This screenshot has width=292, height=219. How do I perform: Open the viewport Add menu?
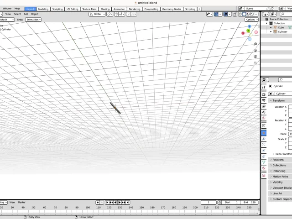coord(26,14)
